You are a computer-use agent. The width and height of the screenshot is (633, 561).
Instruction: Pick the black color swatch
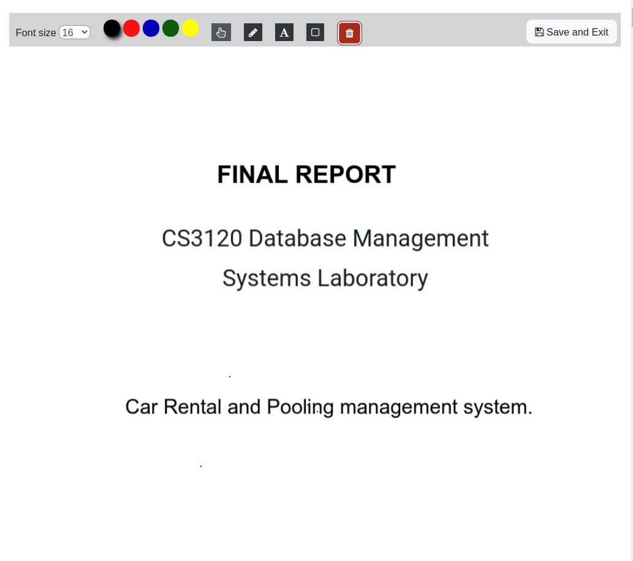tap(112, 28)
